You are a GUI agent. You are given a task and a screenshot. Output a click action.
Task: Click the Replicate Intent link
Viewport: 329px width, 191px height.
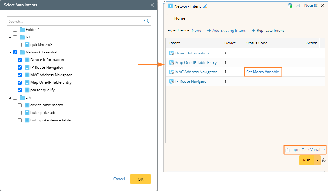point(270,31)
